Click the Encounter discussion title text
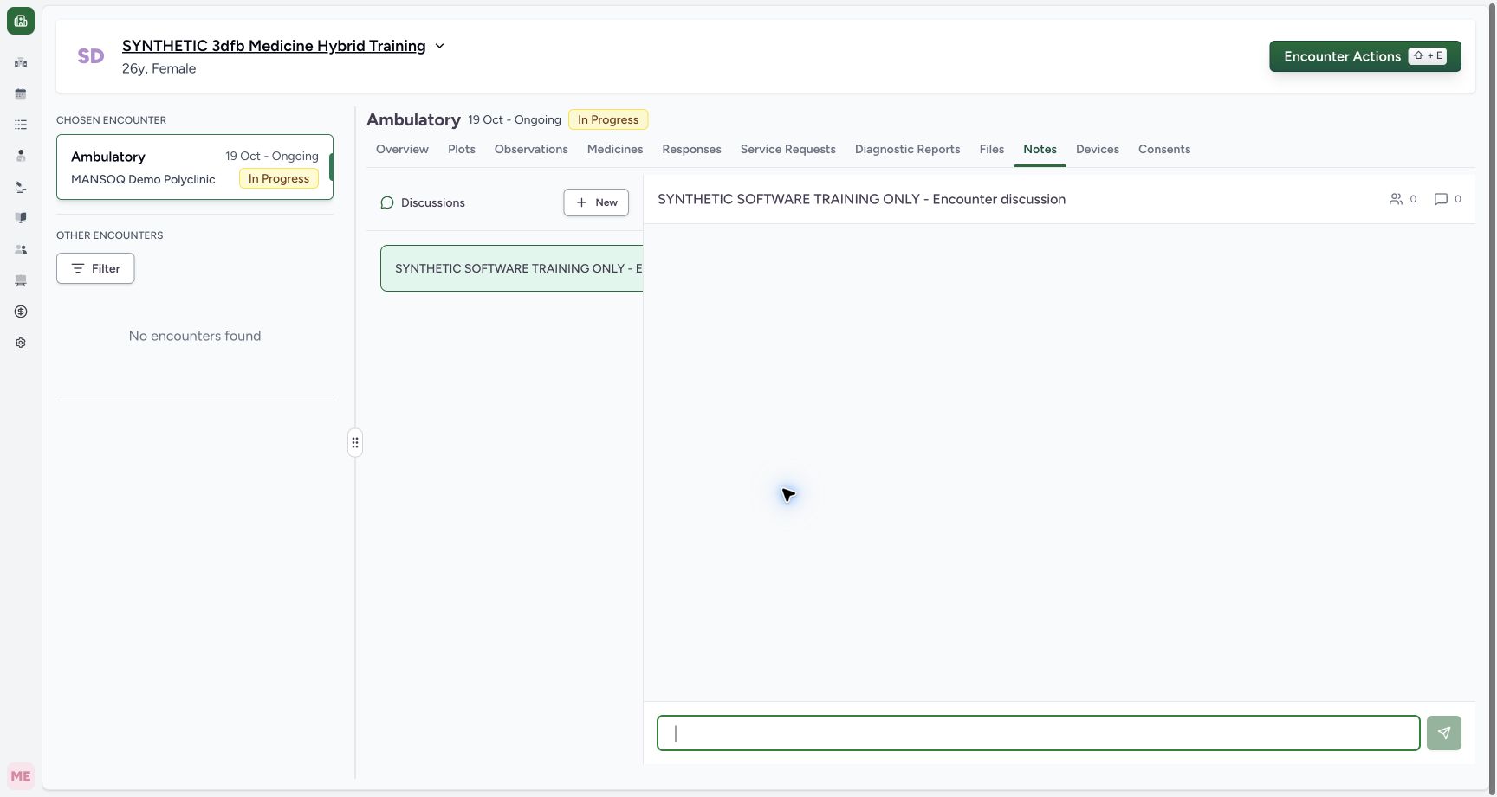The image size is (1497, 797). (861, 199)
